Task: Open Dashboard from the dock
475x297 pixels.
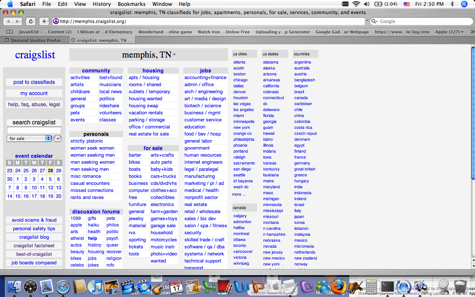Action: tap(30, 287)
